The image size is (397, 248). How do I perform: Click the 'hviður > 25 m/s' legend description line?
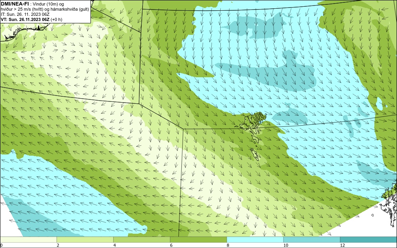[x=45, y=10]
